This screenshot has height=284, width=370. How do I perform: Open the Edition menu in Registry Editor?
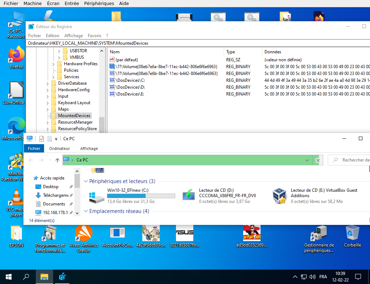click(52, 36)
